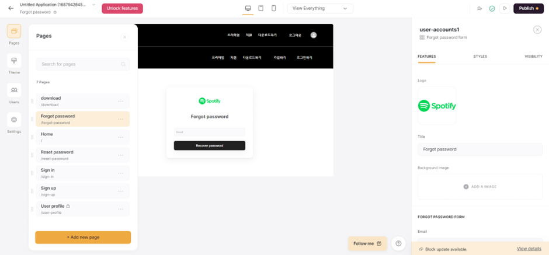Click the green saved-status check icon

click(x=492, y=8)
